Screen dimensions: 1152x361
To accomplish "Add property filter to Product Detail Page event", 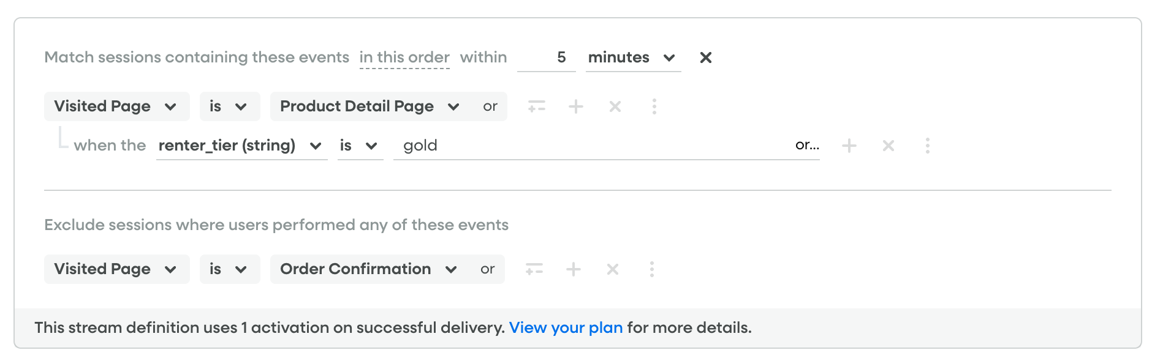I will pos(537,106).
